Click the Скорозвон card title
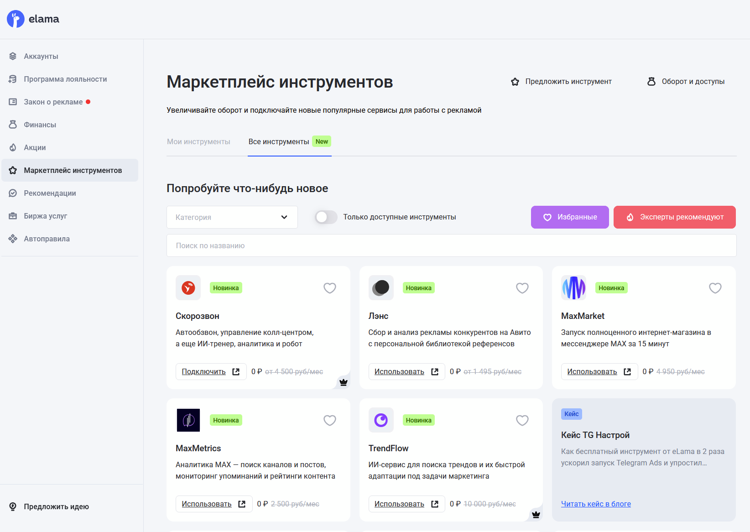 [198, 316]
